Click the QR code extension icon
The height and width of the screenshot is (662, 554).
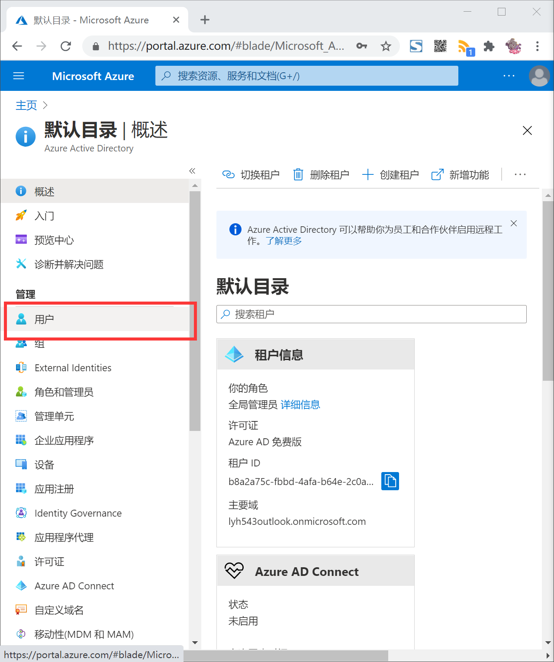tap(440, 46)
